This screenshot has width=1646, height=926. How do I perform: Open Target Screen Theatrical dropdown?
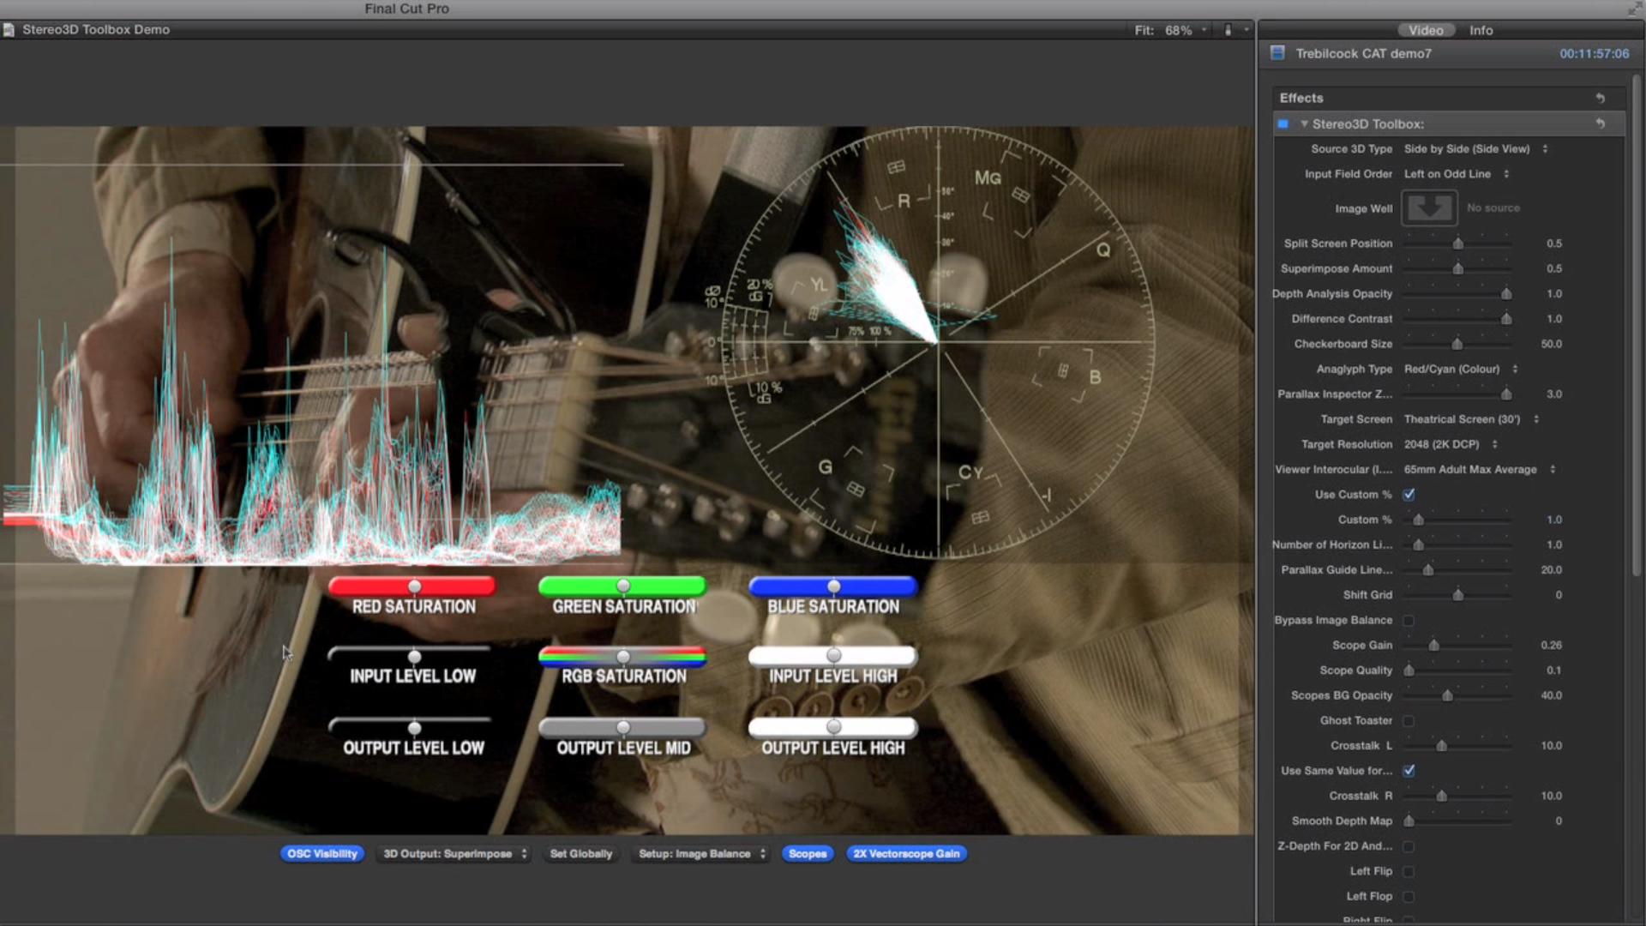1471,419
